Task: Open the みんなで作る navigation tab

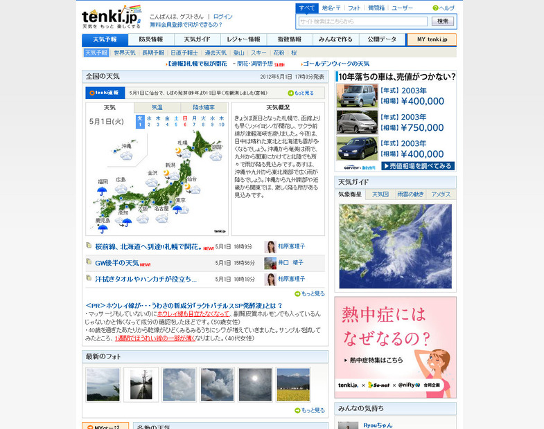Action: pos(336,39)
